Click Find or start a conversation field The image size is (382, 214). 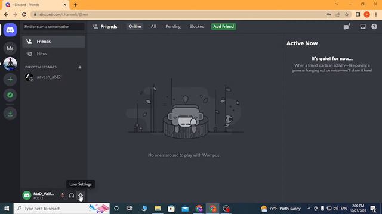tap(53, 26)
